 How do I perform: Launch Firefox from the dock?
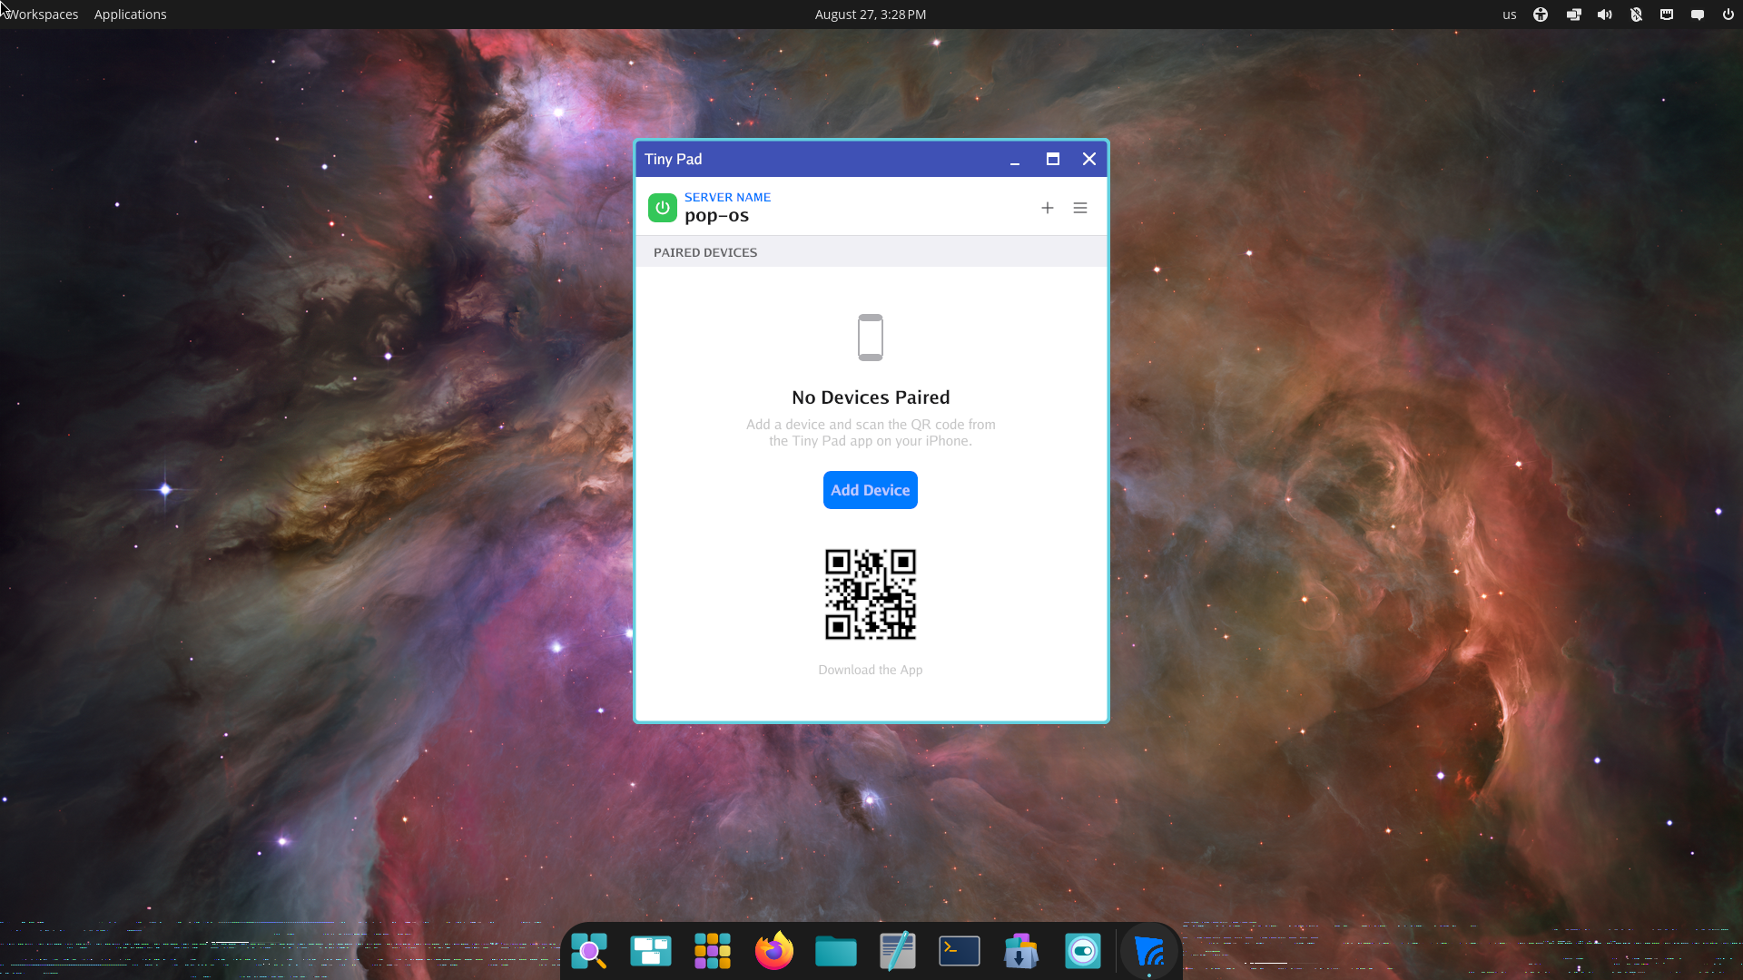(x=774, y=951)
